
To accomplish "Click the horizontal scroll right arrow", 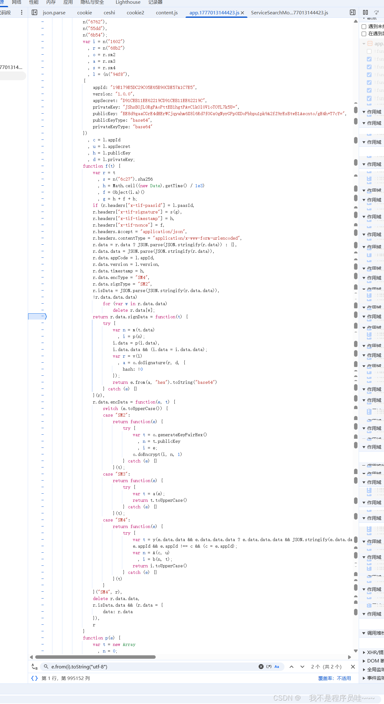I will (349, 657).
